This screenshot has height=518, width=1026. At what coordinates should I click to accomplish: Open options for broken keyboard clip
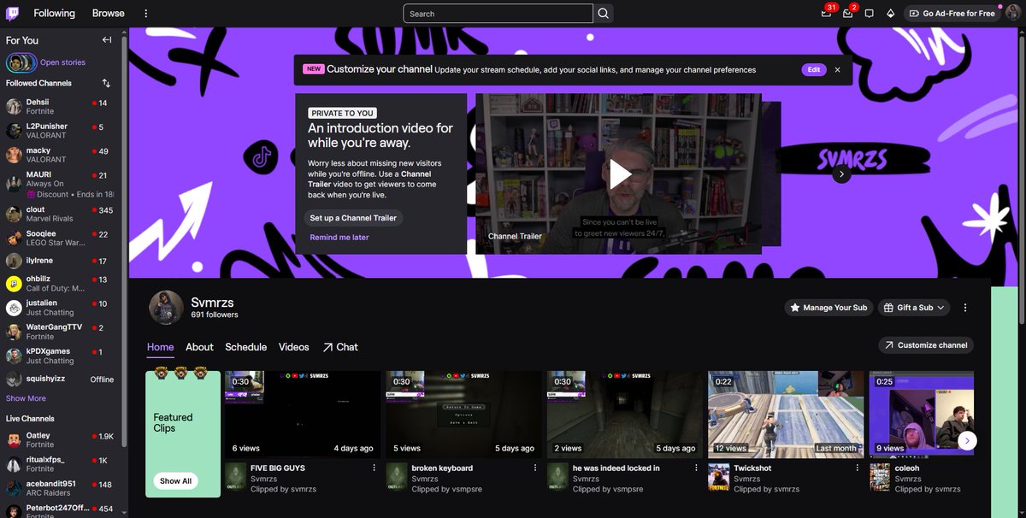[535, 468]
